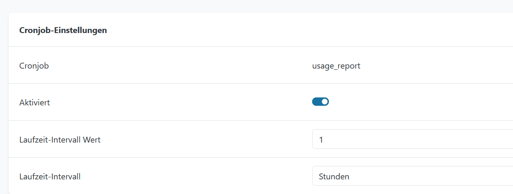Click the Aktiviert label

coord(35,102)
